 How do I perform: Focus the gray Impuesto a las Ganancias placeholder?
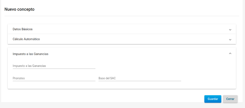pos(29,66)
